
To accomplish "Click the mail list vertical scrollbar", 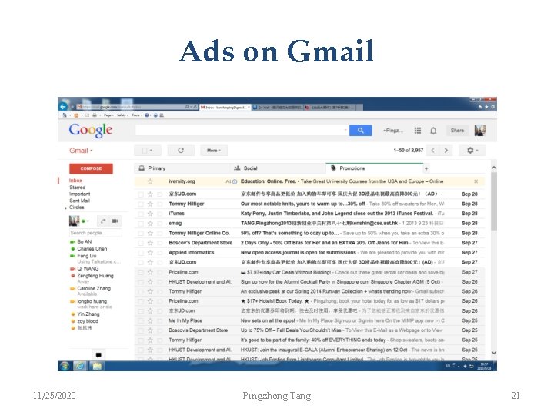I will [494, 201].
